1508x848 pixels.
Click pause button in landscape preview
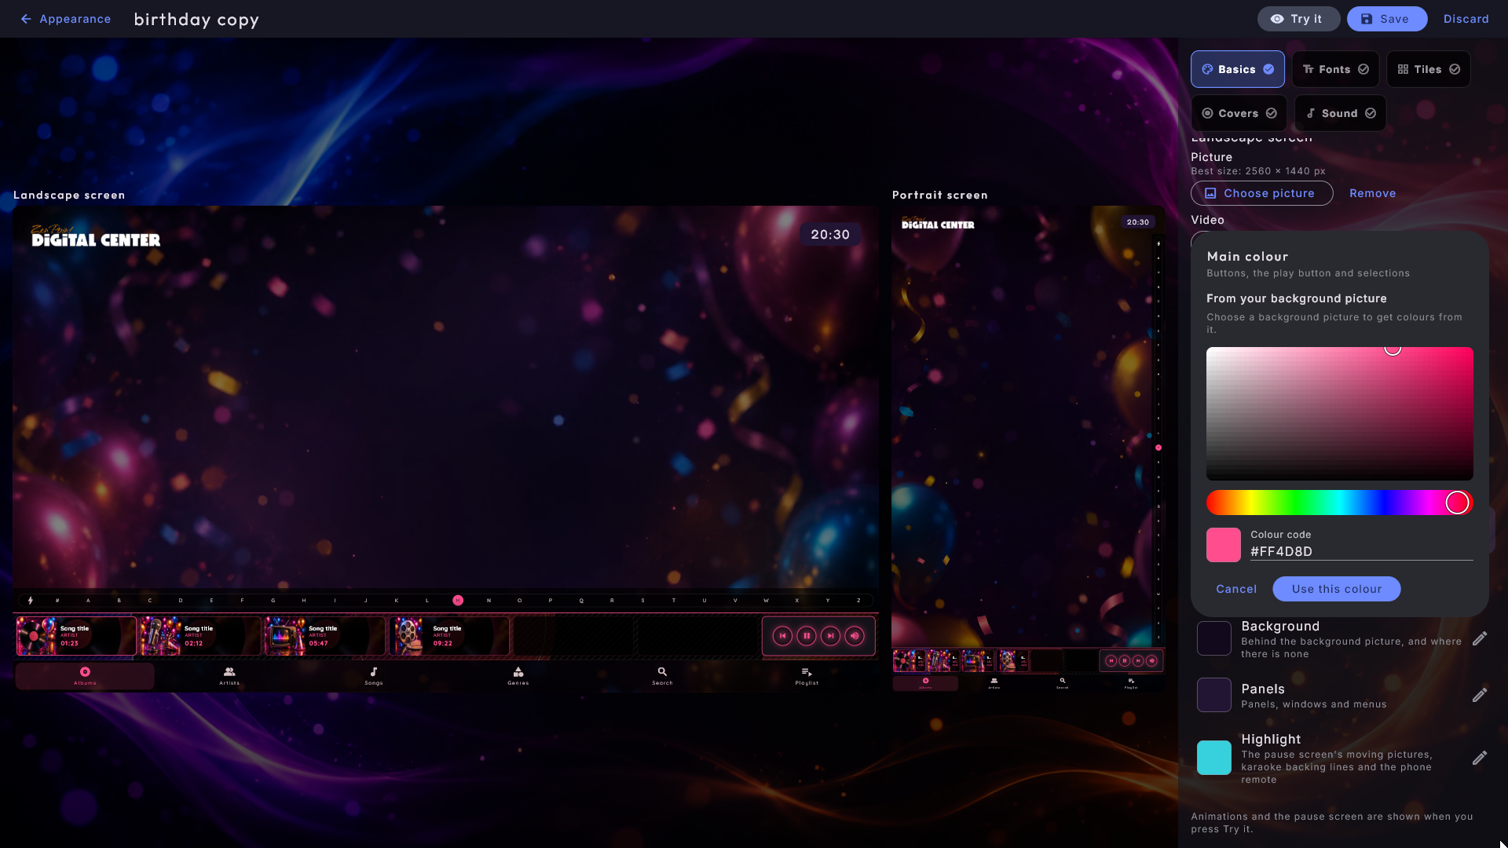(x=807, y=636)
